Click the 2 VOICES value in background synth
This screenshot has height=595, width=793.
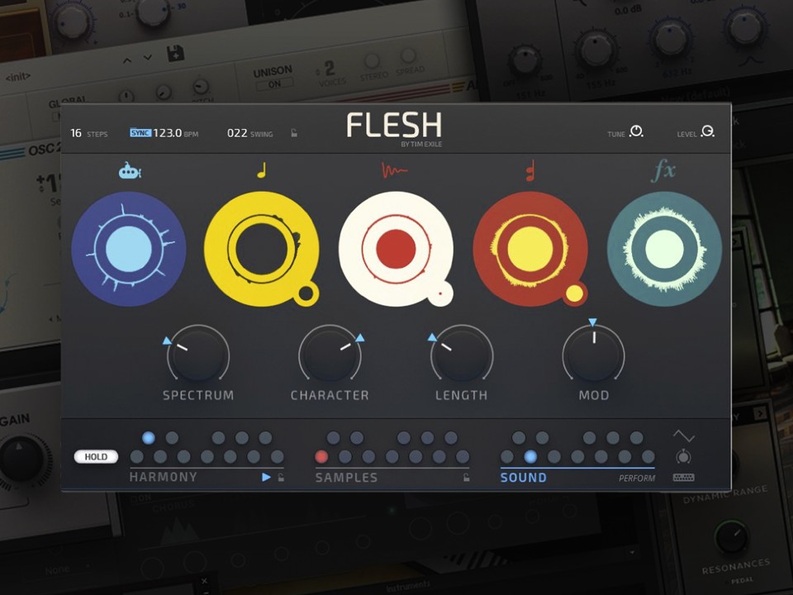point(330,69)
